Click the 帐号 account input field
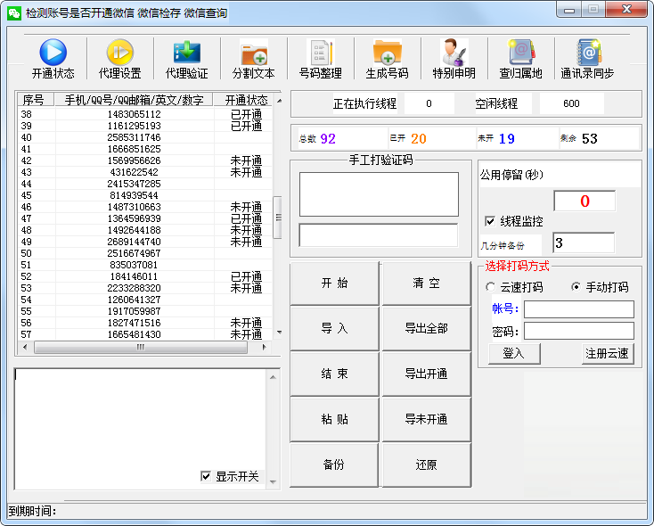654x526 pixels. pos(578,309)
